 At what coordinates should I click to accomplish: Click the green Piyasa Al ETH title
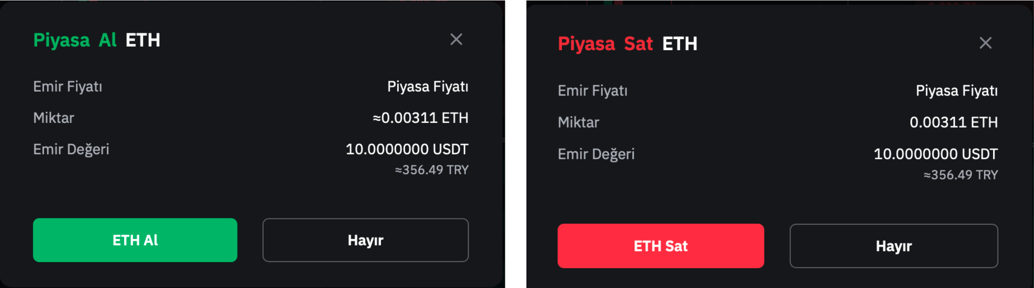pos(97,40)
